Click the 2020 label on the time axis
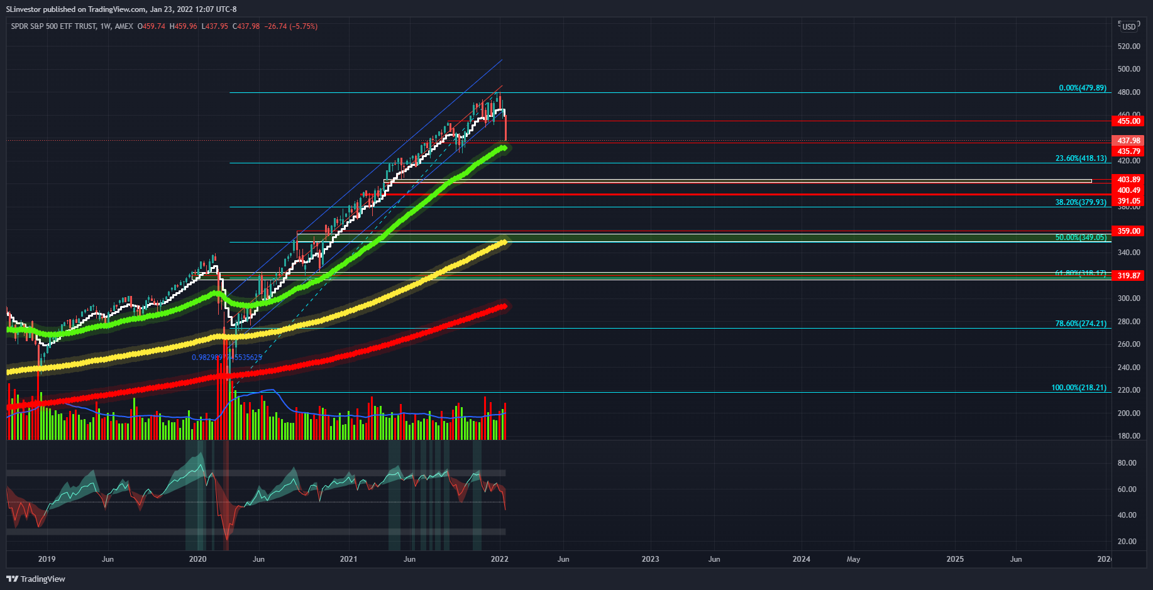The width and height of the screenshot is (1153, 590). [197, 559]
